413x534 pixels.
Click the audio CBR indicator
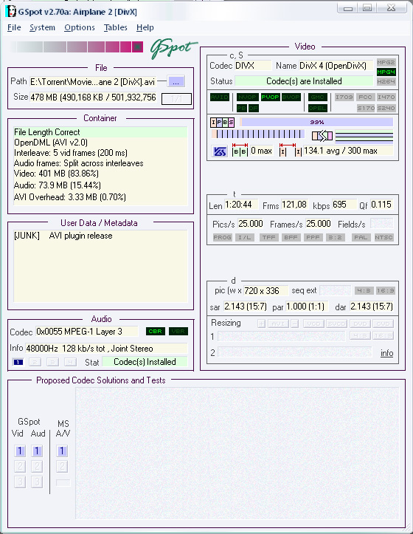point(156,332)
